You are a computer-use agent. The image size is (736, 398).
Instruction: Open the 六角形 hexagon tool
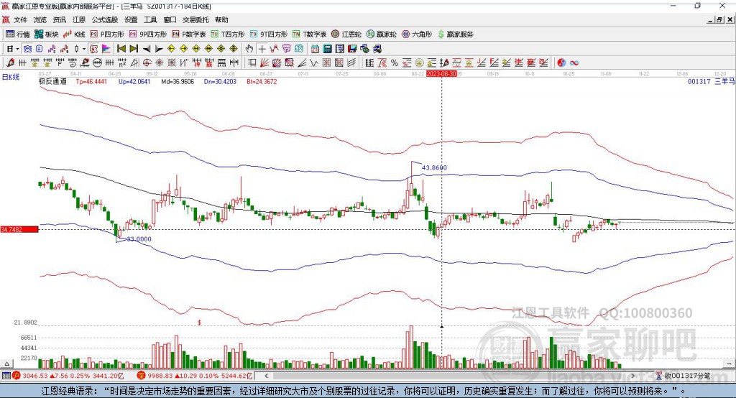(x=417, y=34)
